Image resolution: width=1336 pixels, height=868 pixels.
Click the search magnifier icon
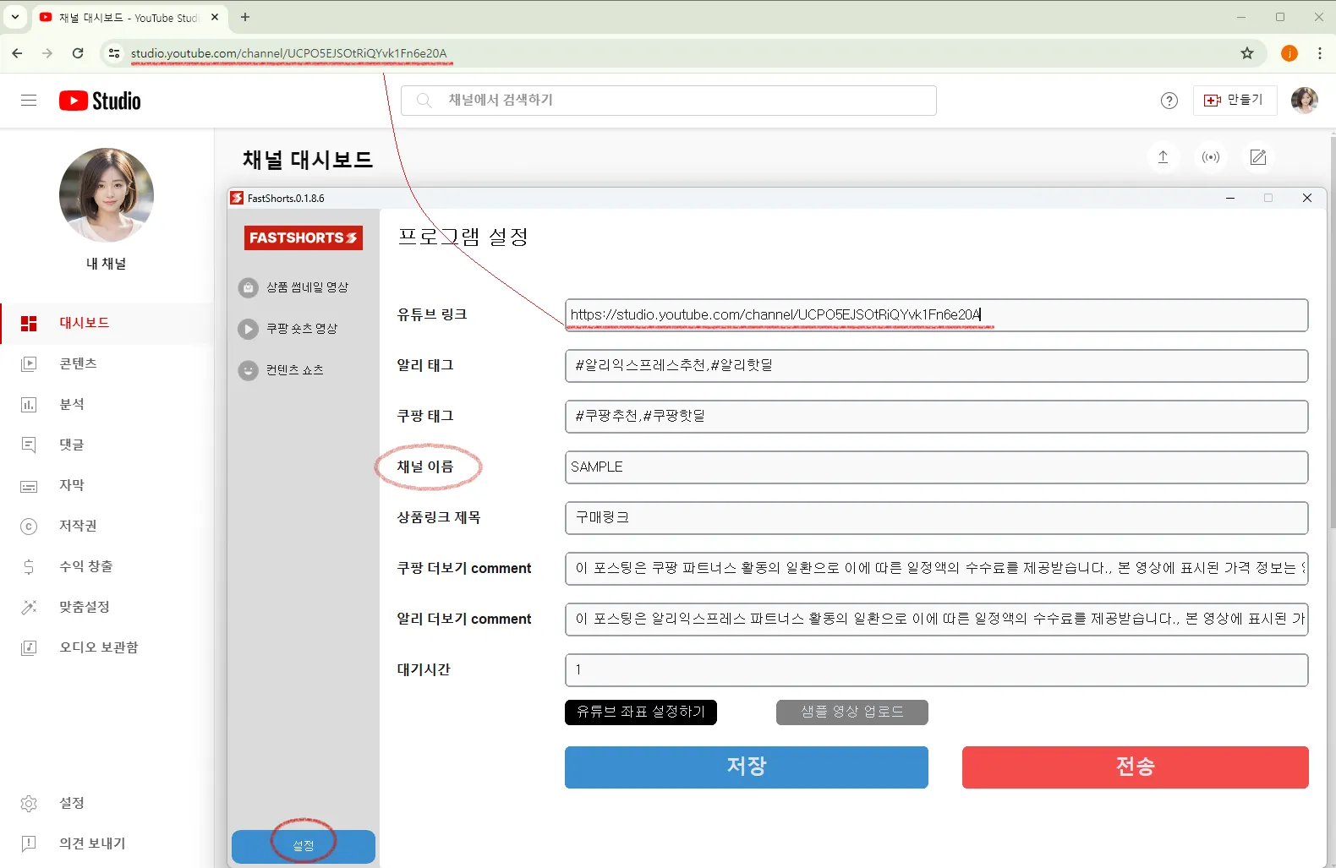(424, 101)
